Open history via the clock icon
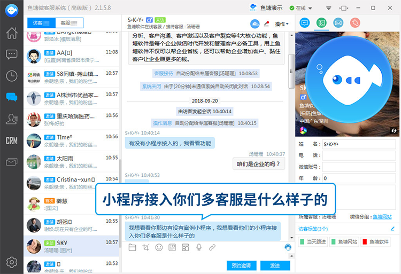The width and height of the screenshot is (401, 274). pos(12,76)
